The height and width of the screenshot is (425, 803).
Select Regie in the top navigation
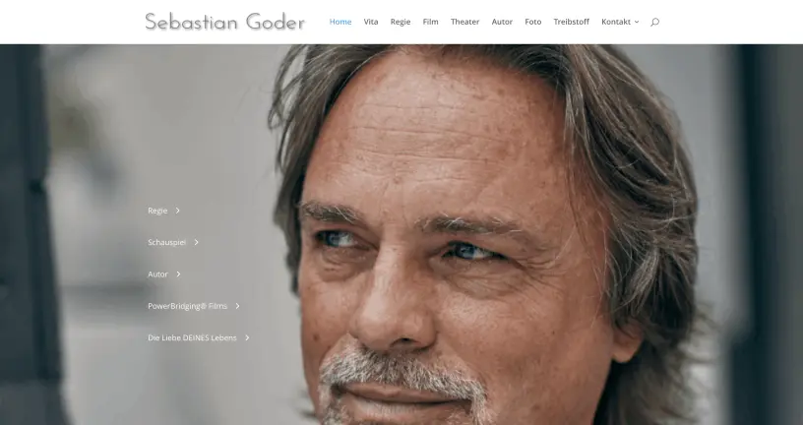[x=401, y=22]
